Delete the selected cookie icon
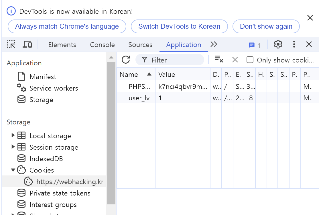The image size is (319, 215). [x=235, y=60]
